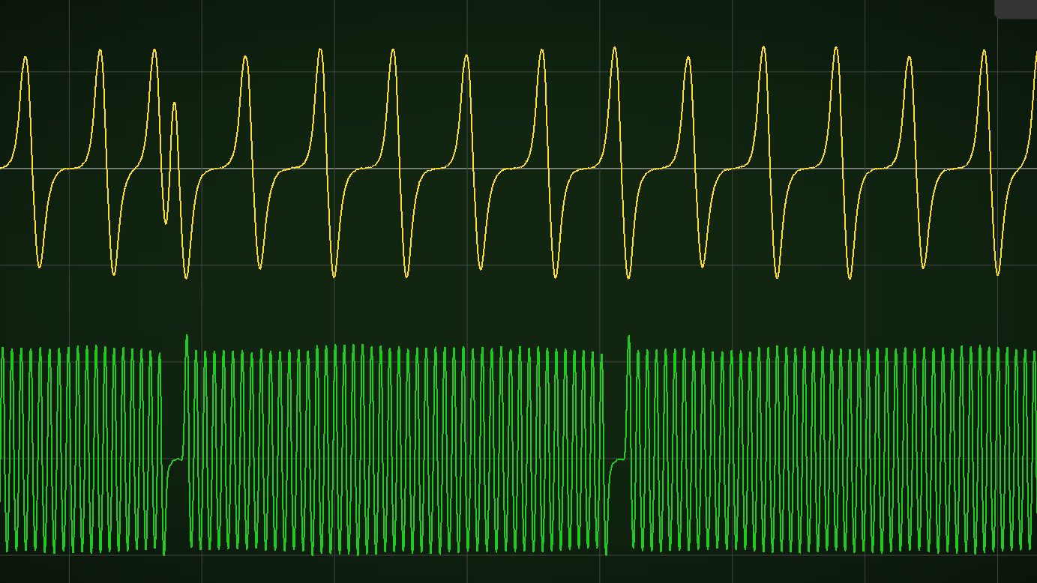
Task: Click the first flat gap in green waveform
Action: pos(175,459)
